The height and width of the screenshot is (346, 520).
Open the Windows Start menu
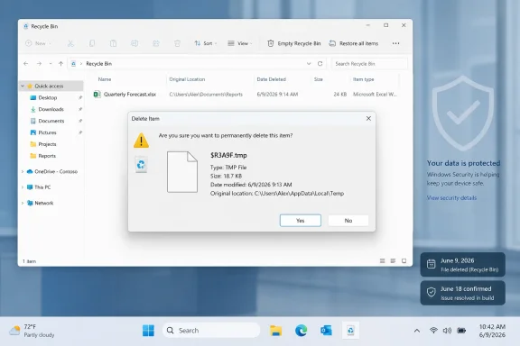(148, 331)
